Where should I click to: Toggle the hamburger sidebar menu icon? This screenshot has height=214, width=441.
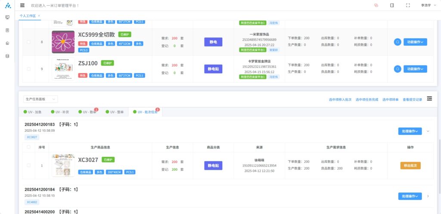22,5
